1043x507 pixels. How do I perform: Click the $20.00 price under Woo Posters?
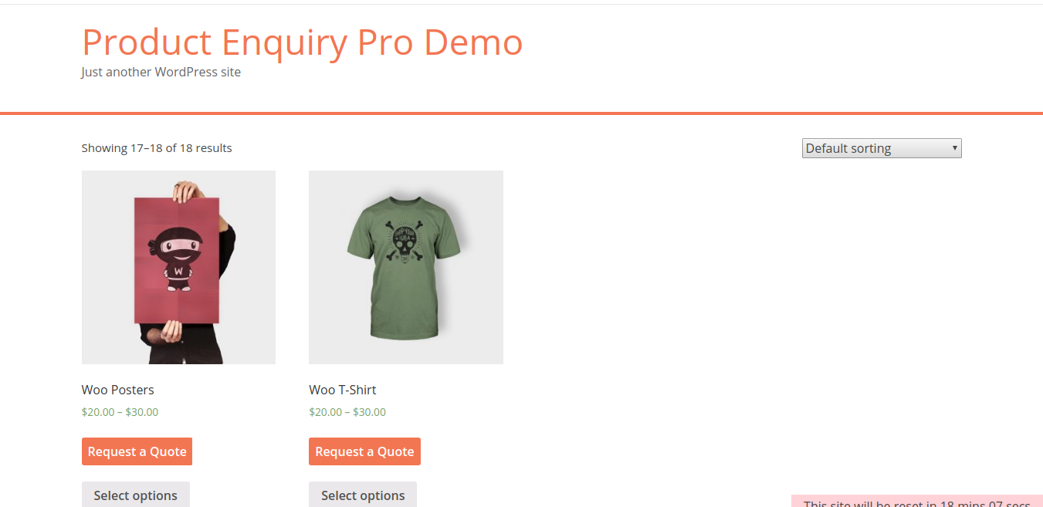click(98, 412)
